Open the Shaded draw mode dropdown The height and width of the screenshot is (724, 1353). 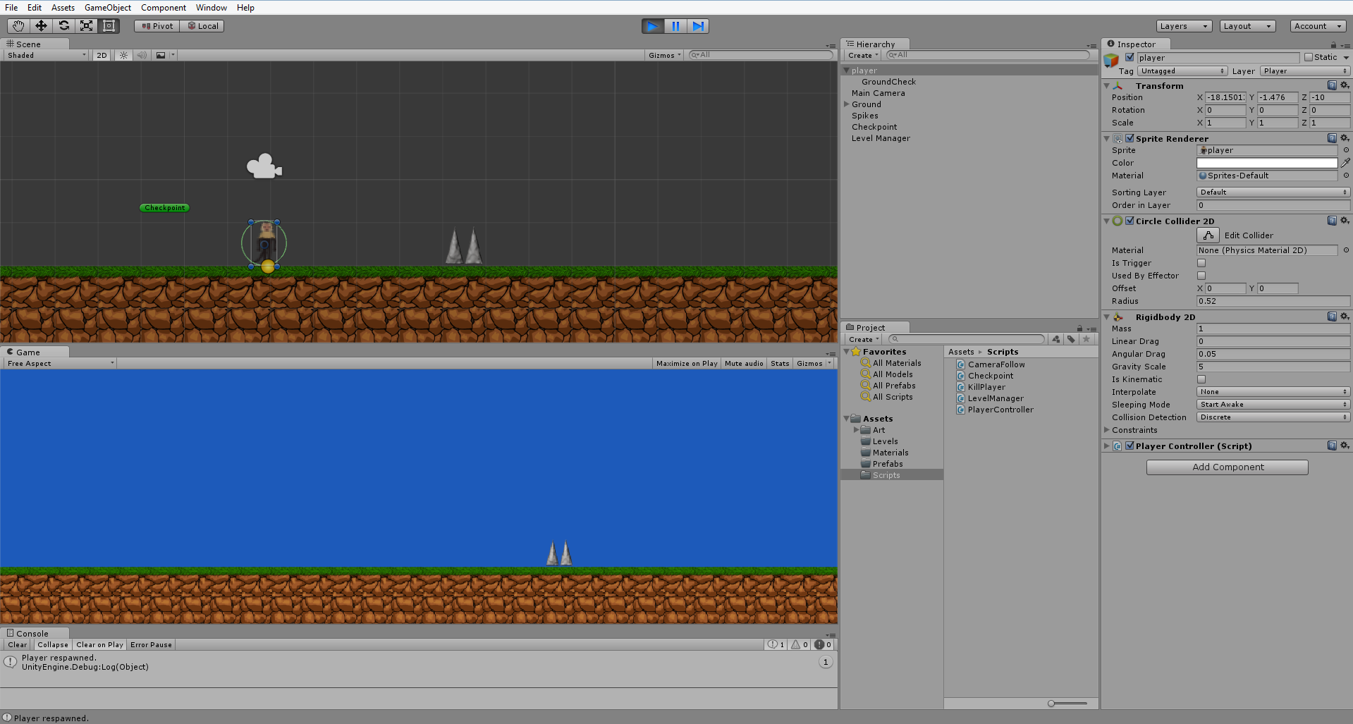tap(47, 55)
